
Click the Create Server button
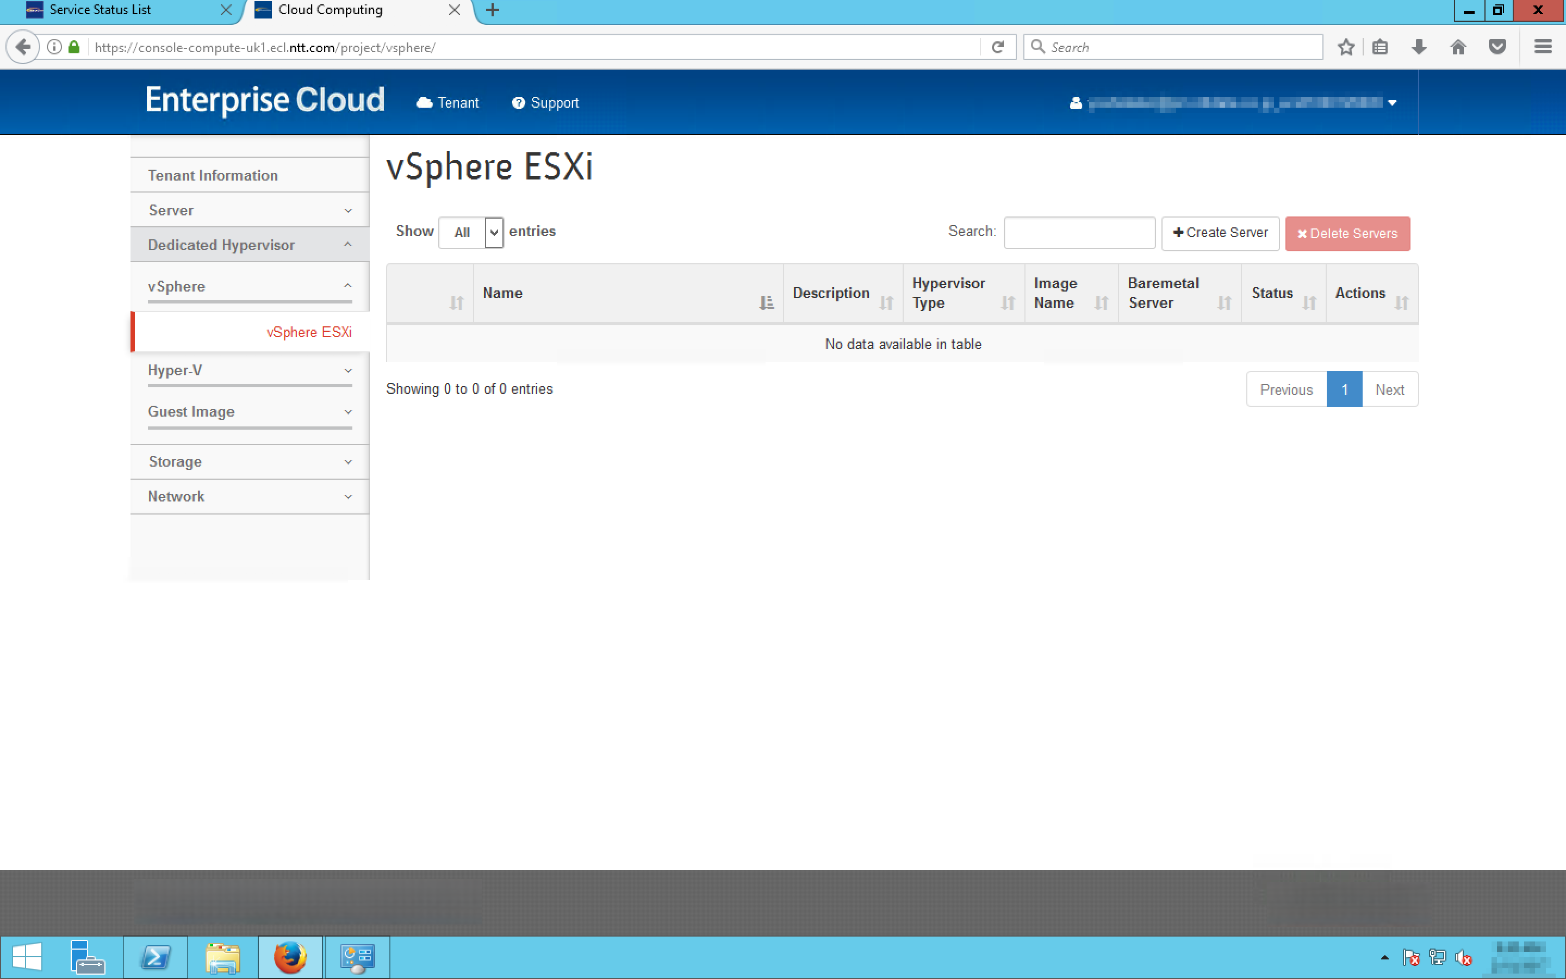(1220, 233)
